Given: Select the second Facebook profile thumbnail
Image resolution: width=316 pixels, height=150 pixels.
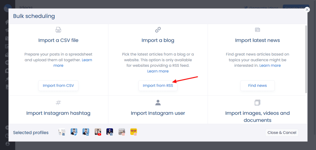Looking at the screenshot, I should tap(110, 132).
